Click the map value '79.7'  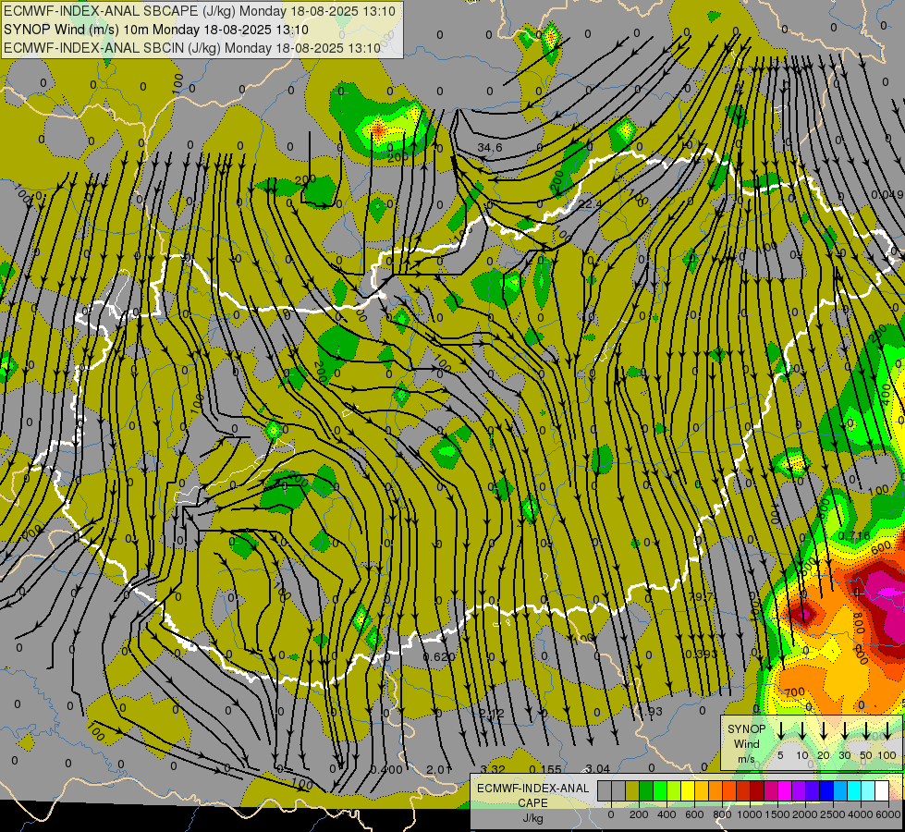click(x=700, y=596)
